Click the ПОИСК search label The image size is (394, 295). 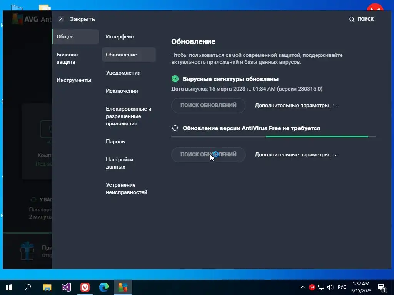pyautogui.click(x=366, y=19)
